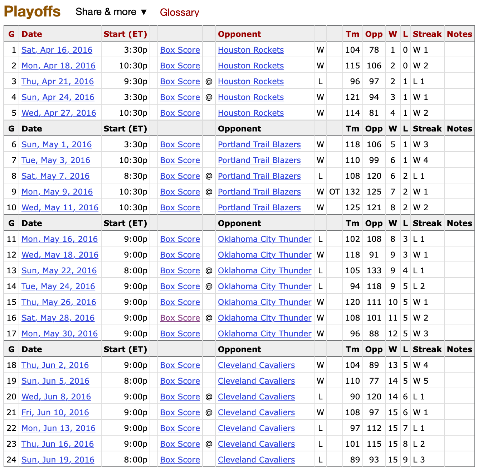This screenshot has width=478, height=470.
Task: Open Box Score for Apr 24 game
Action: (x=180, y=97)
